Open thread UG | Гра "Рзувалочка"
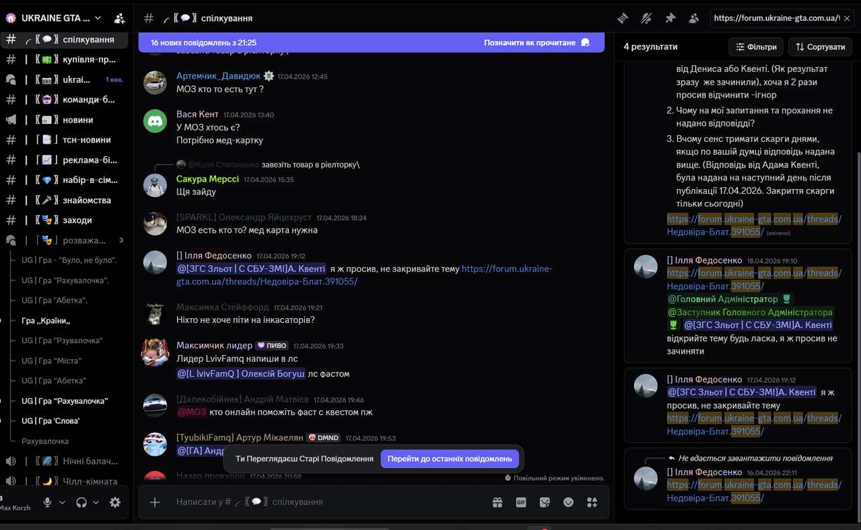861x530 pixels. (x=62, y=340)
